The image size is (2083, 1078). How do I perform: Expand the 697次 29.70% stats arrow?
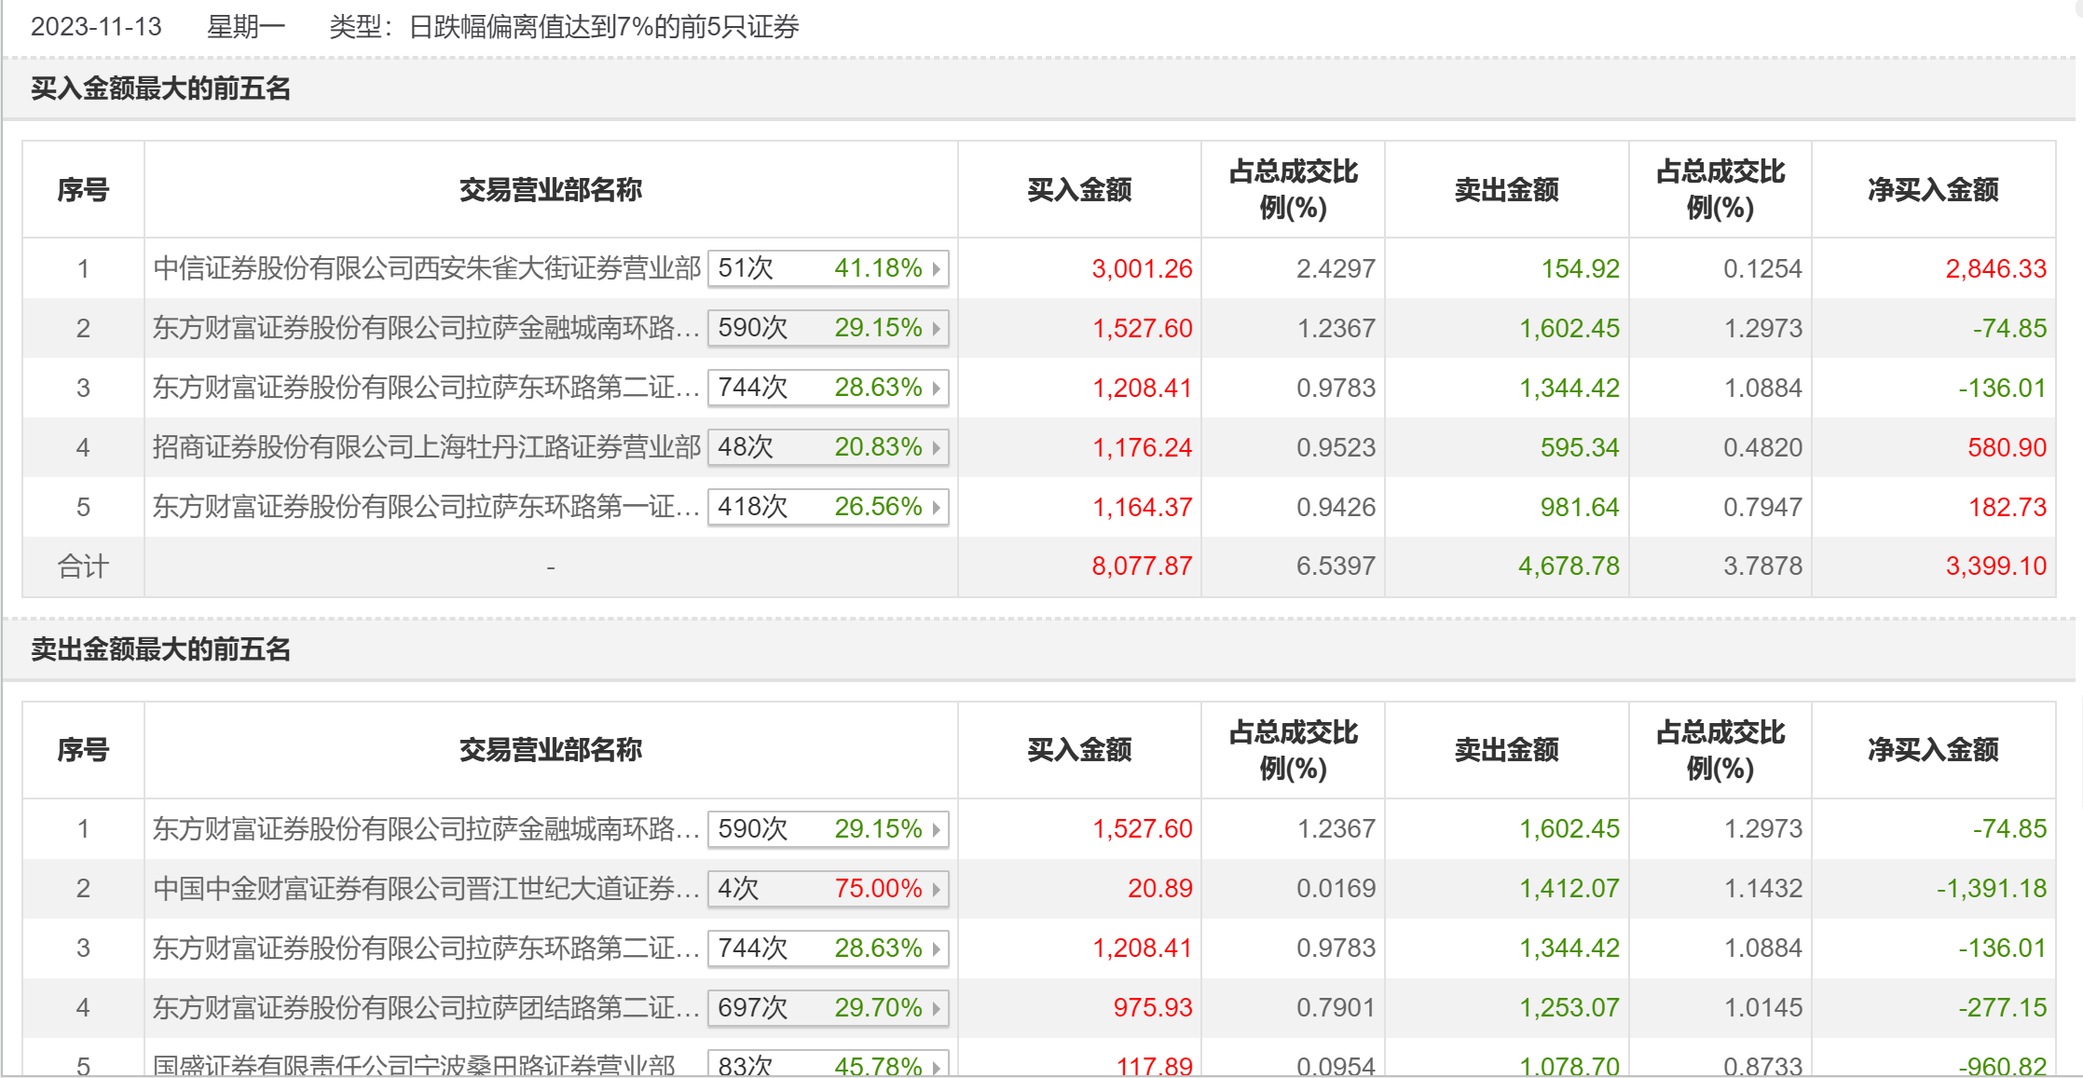(x=936, y=1008)
